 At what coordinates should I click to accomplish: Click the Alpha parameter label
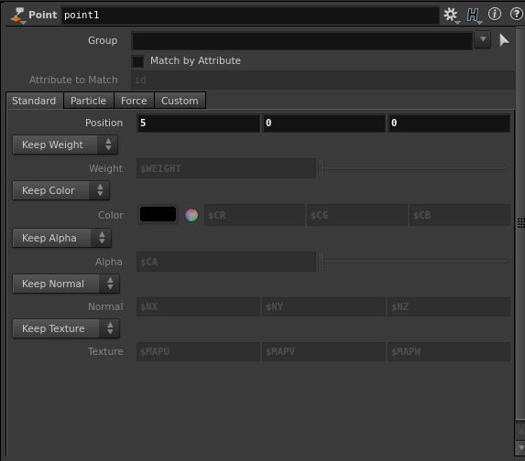click(109, 262)
